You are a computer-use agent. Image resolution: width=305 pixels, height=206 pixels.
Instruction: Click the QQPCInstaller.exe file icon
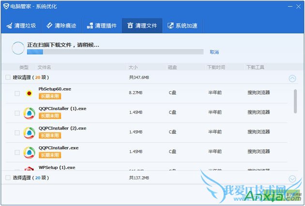30,152
